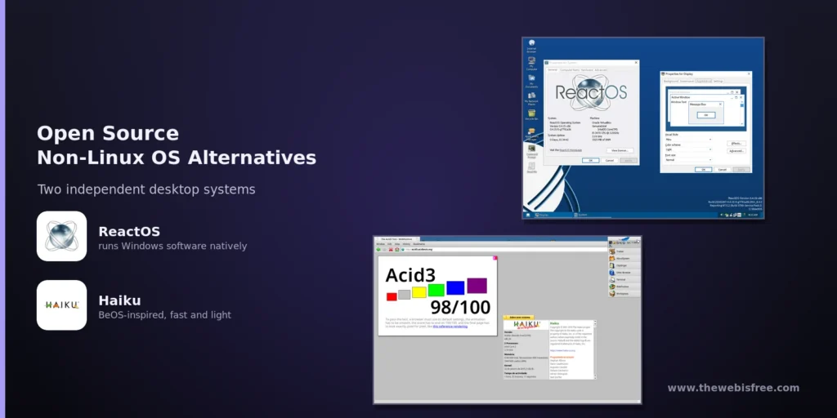Open Internet Browser icon on ReactOS desktop
Screen dimensions: 837x418
click(x=531, y=46)
